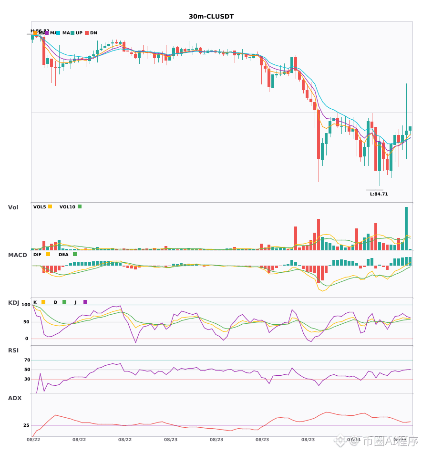Click the DIF legend text
The width and height of the screenshot is (422, 453).
[x=37, y=255]
